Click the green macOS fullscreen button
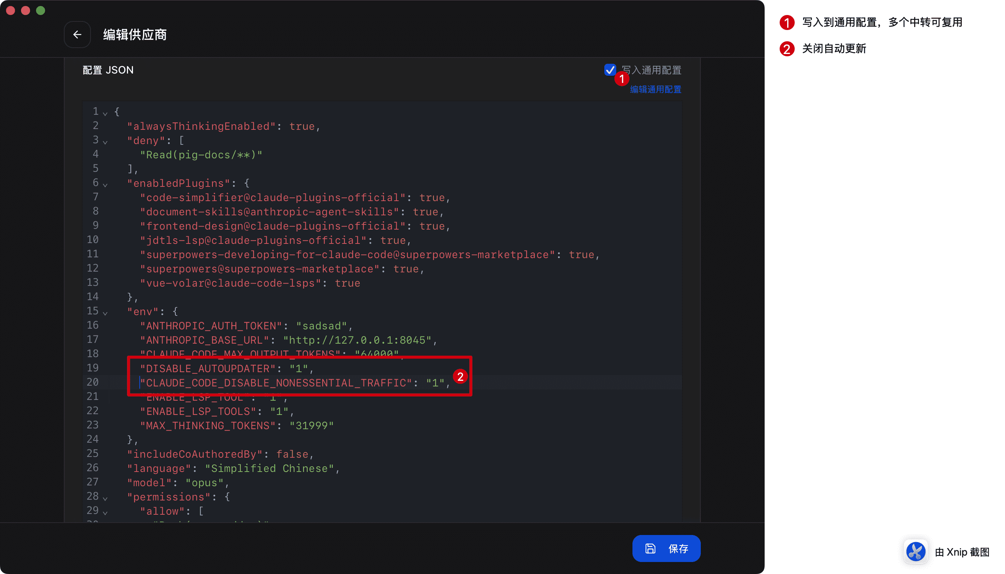The width and height of the screenshot is (1005, 574). click(41, 11)
